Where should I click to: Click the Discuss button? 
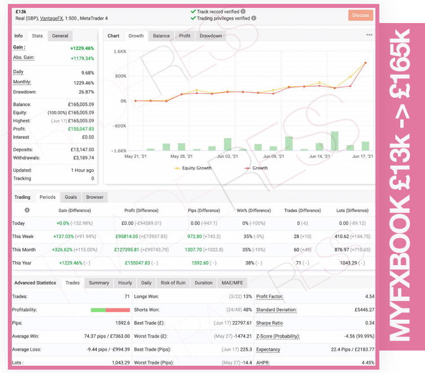coord(360,15)
